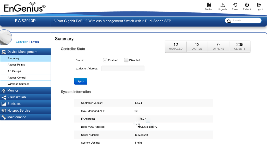This screenshot has height=148, width=267.
Task: Click the Reset arrow icon
Action: (235, 5)
